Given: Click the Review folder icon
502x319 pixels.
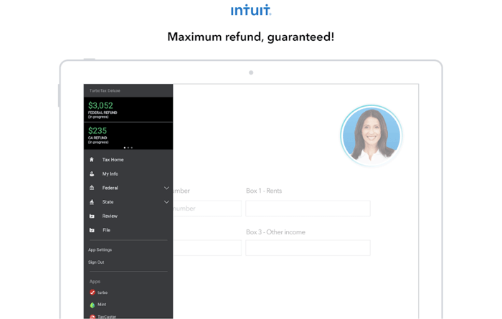Looking at the screenshot, I should click(92, 216).
